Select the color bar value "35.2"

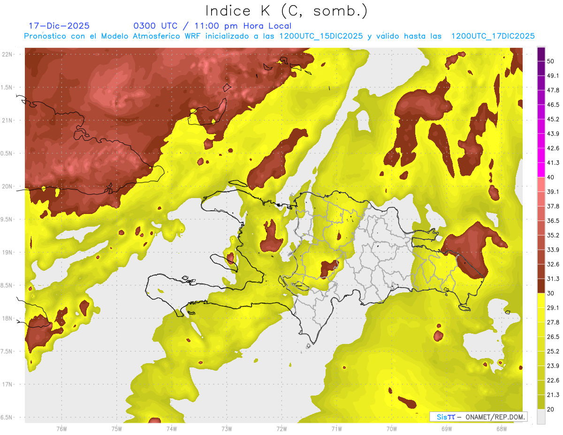click(x=553, y=235)
